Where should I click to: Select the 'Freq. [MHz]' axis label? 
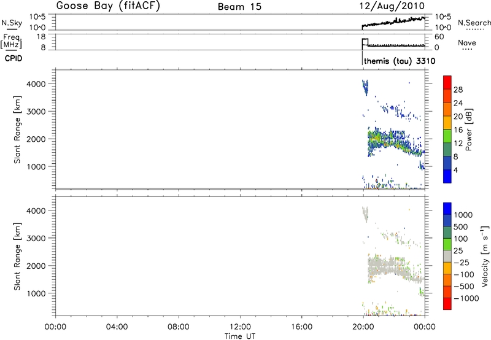(x=12, y=41)
